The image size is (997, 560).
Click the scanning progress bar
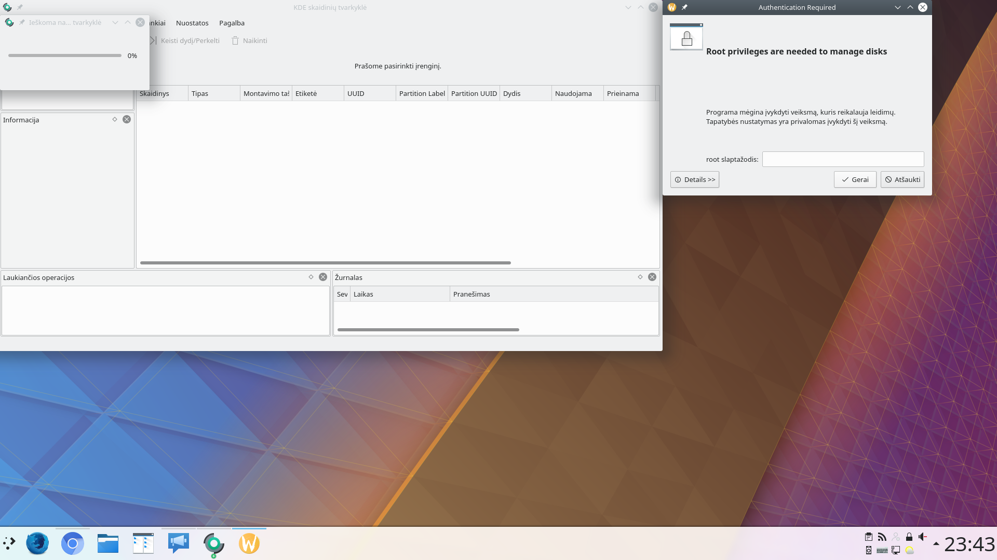coord(65,55)
